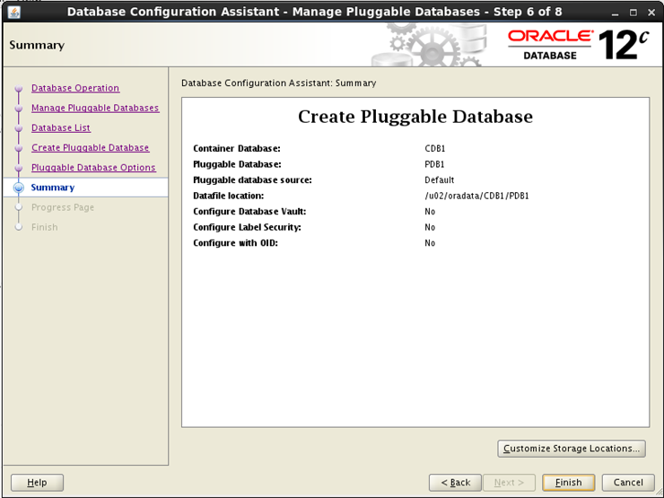
Task: Click the Container Database label
Action: click(237, 149)
